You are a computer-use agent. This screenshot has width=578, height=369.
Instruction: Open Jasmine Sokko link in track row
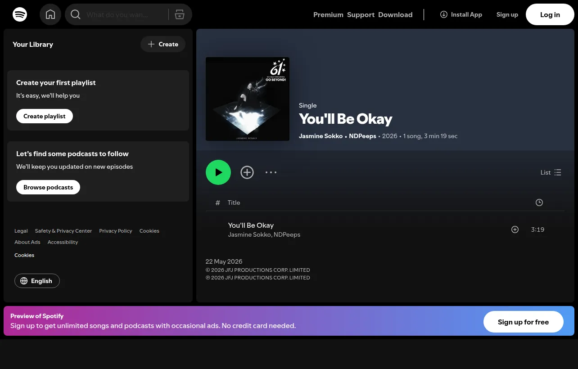click(x=249, y=234)
